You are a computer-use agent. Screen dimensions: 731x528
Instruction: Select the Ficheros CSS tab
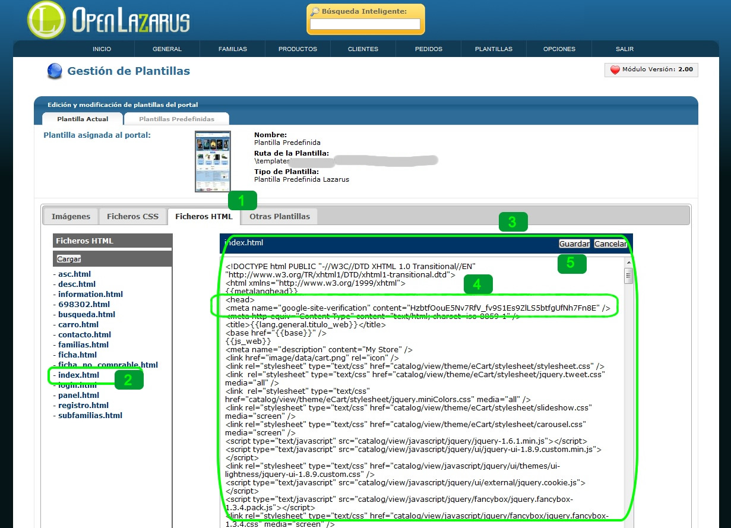(x=132, y=216)
